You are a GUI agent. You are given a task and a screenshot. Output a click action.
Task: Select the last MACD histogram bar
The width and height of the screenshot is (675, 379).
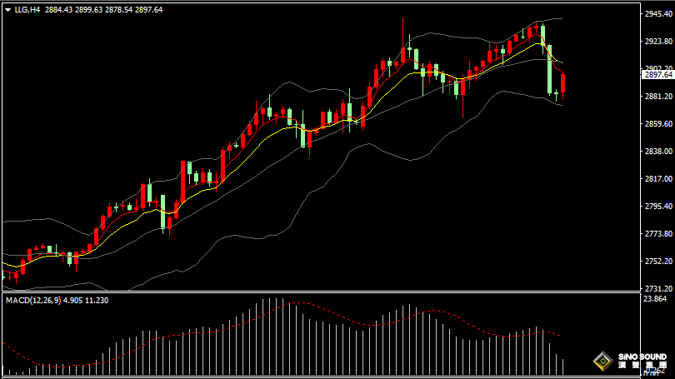coord(564,366)
